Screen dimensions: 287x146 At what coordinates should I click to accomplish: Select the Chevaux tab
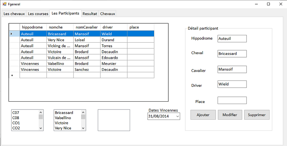coord(107,14)
